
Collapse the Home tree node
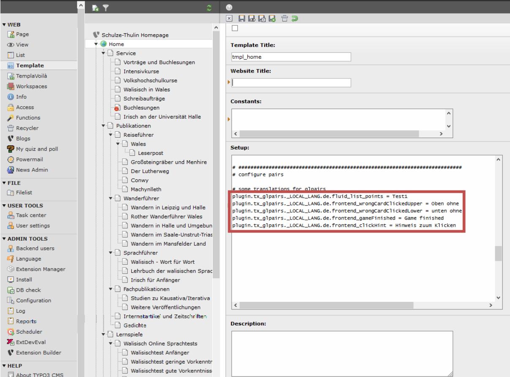(97, 44)
